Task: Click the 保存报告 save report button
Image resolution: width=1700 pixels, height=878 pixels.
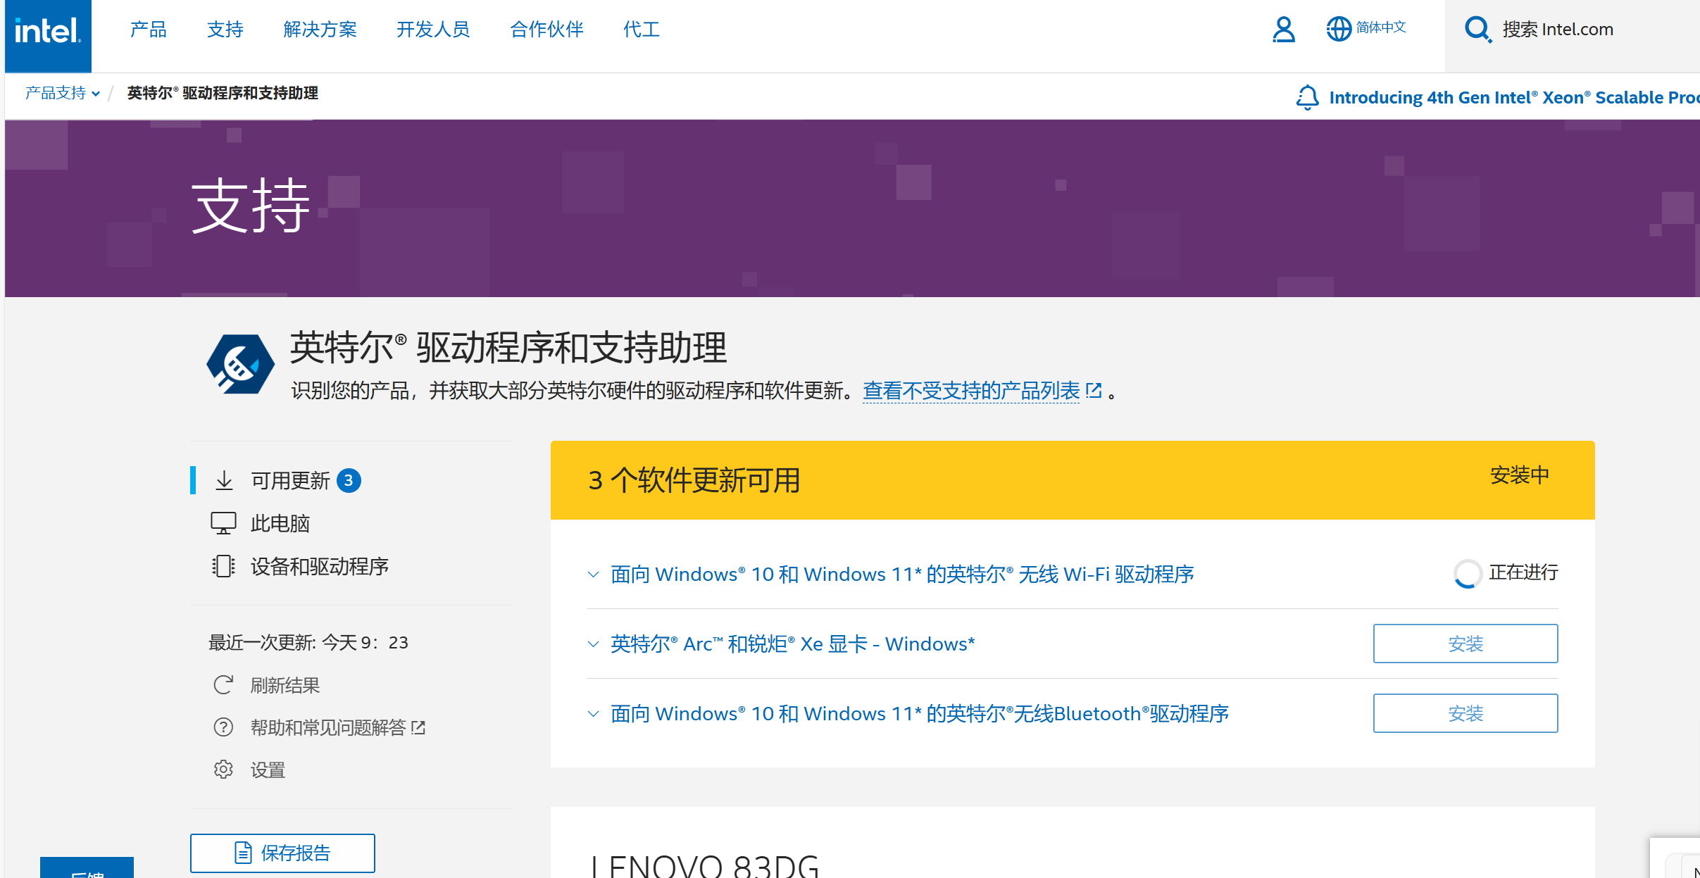Action: point(282,853)
